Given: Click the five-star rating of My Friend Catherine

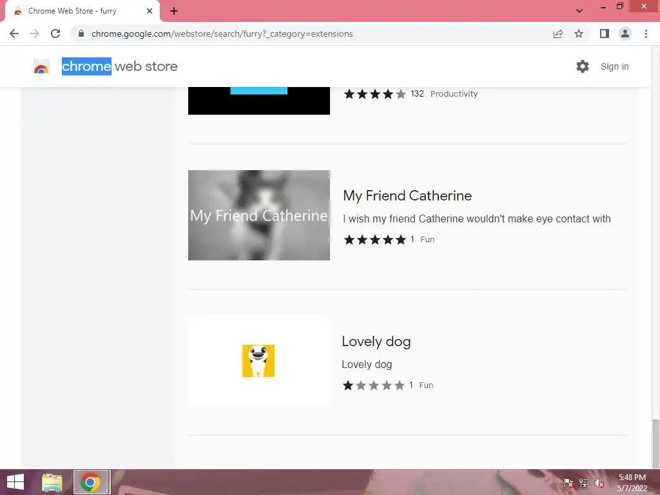Looking at the screenshot, I should [374, 240].
